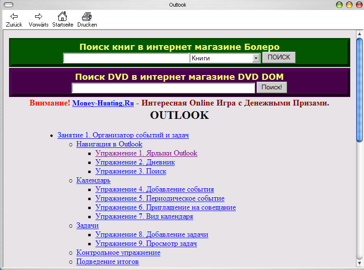Open the Контрольное упражнение link
The height and width of the screenshot is (270, 364).
click(118, 253)
